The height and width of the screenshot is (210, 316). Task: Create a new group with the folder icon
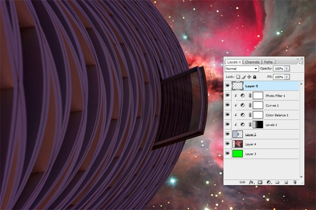pos(278,182)
